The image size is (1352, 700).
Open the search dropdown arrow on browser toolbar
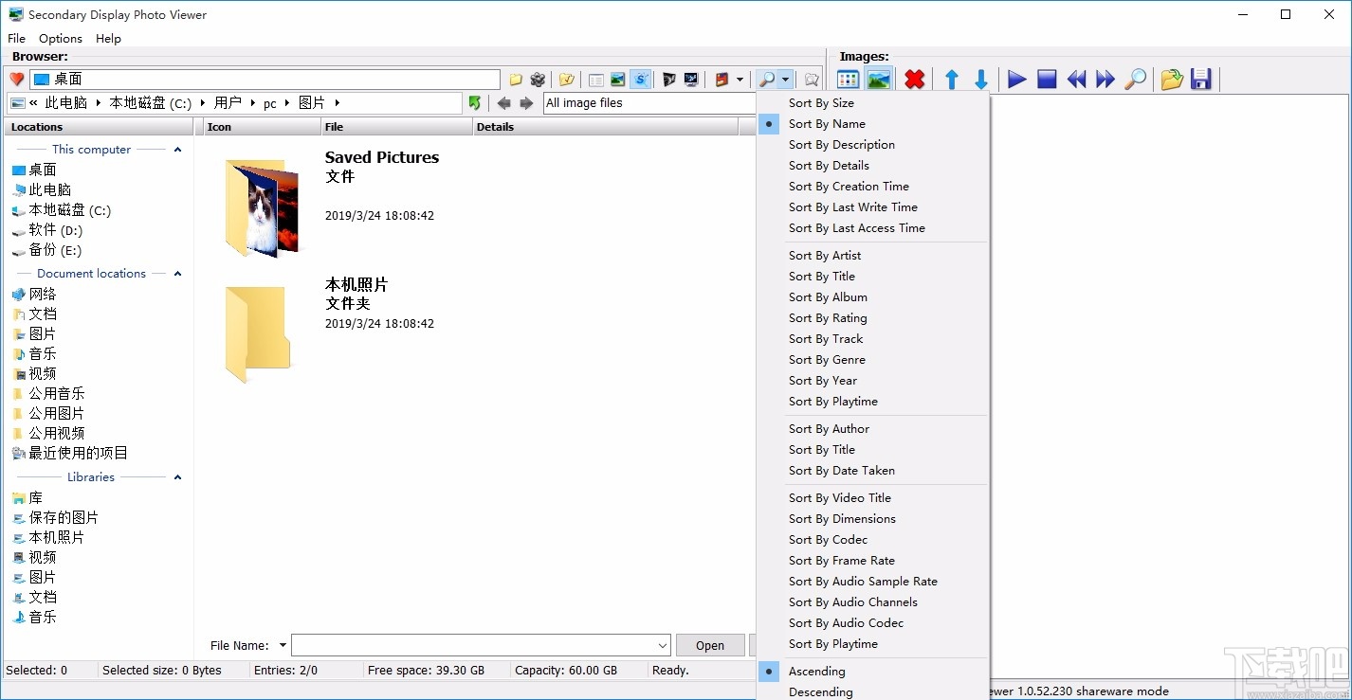coord(786,80)
